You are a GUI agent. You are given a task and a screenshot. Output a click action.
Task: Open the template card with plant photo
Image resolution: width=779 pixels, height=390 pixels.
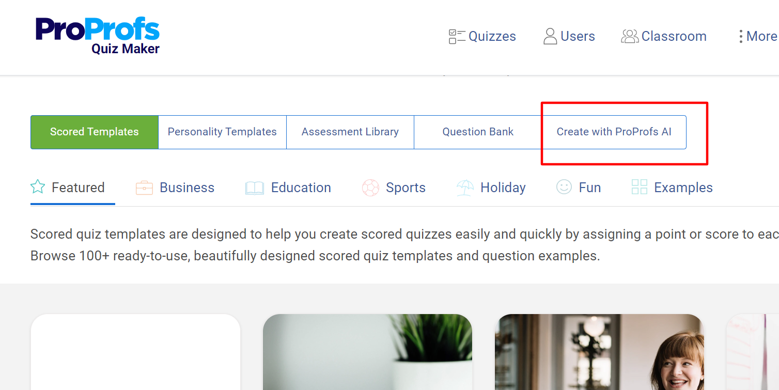tap(367, 352)
